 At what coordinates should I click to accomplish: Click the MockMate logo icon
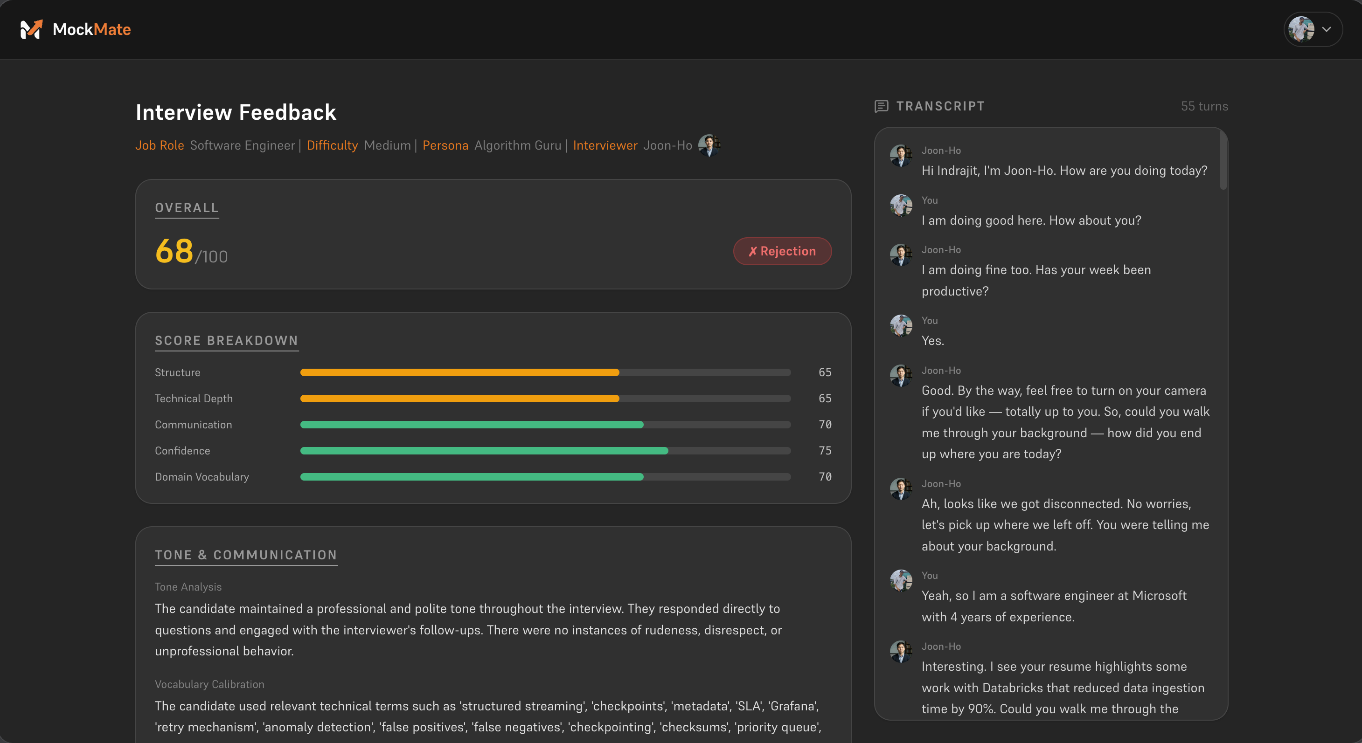coord(31,29)
